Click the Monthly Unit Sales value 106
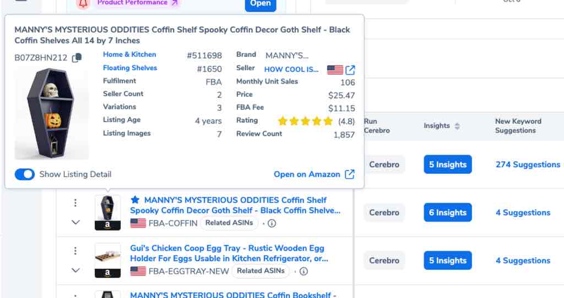 [348, 82]
